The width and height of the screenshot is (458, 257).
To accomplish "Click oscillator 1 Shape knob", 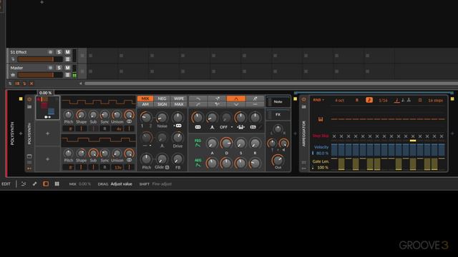I will click(81, 114).
